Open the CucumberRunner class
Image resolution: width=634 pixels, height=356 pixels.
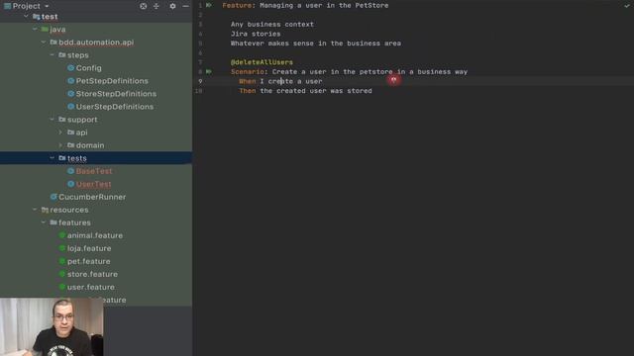[92, 197]
